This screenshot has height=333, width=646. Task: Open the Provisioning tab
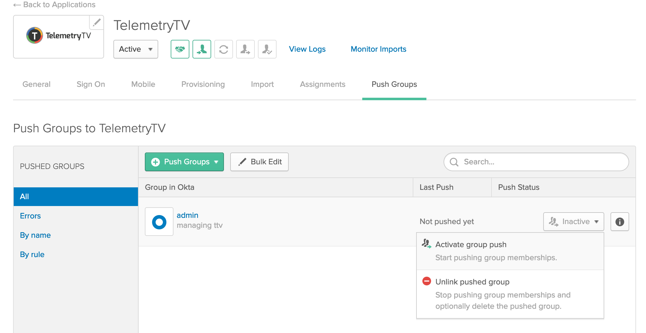(203, 84)
